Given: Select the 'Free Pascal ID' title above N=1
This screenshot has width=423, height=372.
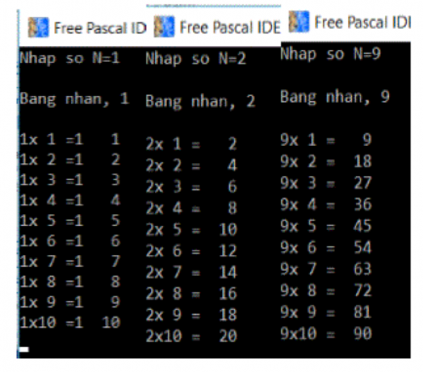Looking at the screenshot, I should click(x=100, y=28).
